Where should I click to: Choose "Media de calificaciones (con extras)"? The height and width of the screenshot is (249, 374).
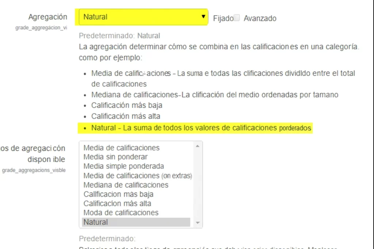click(138, 176)
